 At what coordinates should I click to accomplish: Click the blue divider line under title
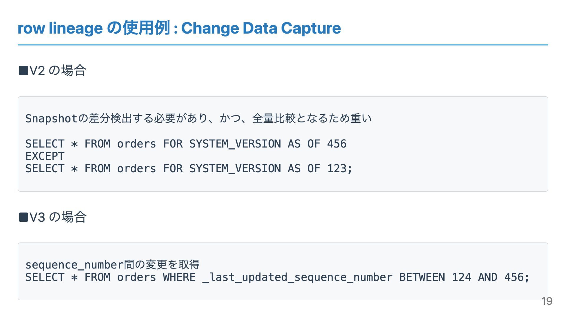[x=283, y=45]
